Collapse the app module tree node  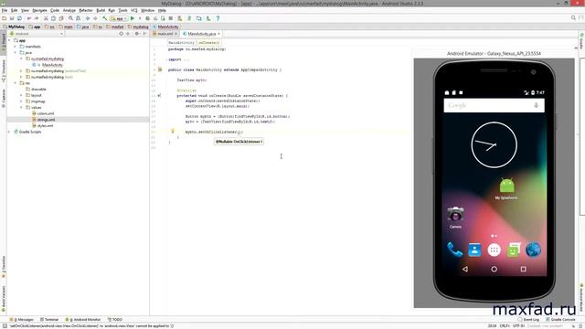pos(9,40)
